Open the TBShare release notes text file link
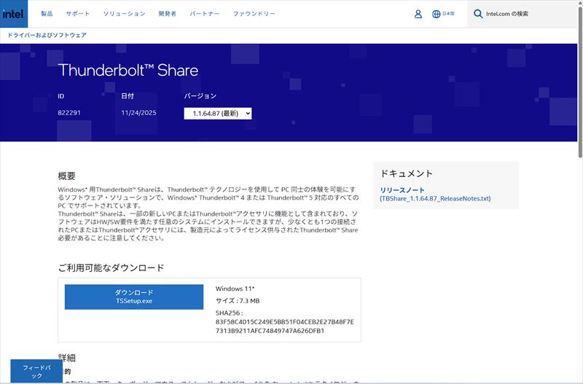This screenshot has width=583, height=384. 435,198
